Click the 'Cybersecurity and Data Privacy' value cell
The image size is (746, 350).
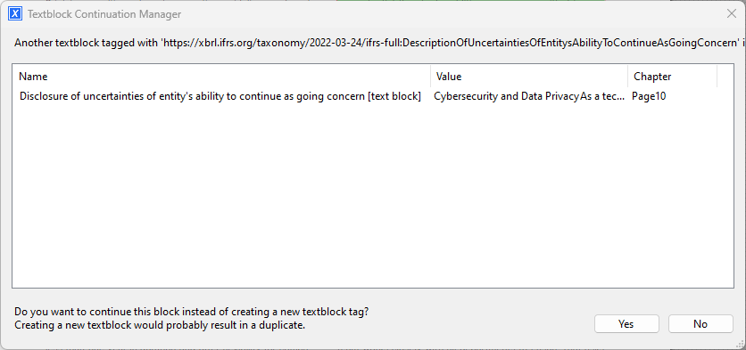[x=529, y=96]
